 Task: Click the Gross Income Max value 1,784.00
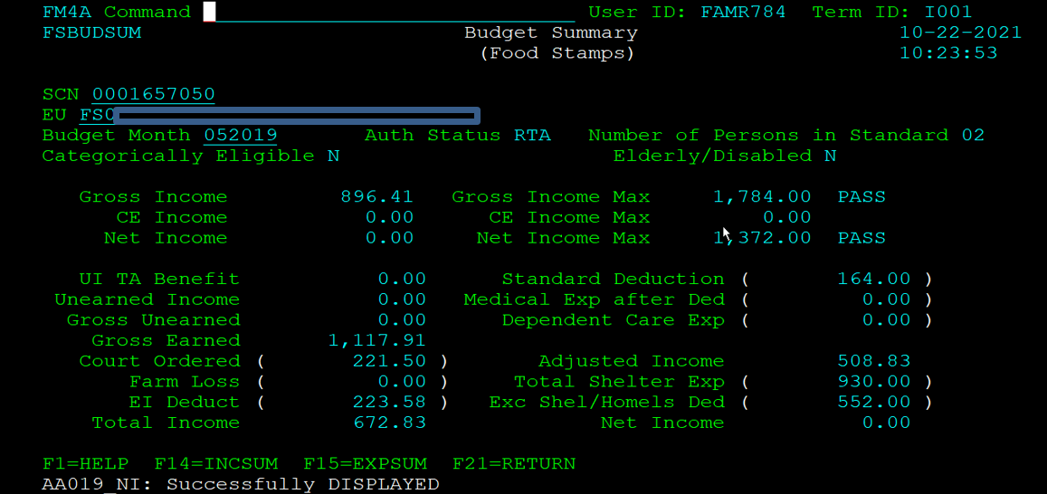click(x=762, y=197)
